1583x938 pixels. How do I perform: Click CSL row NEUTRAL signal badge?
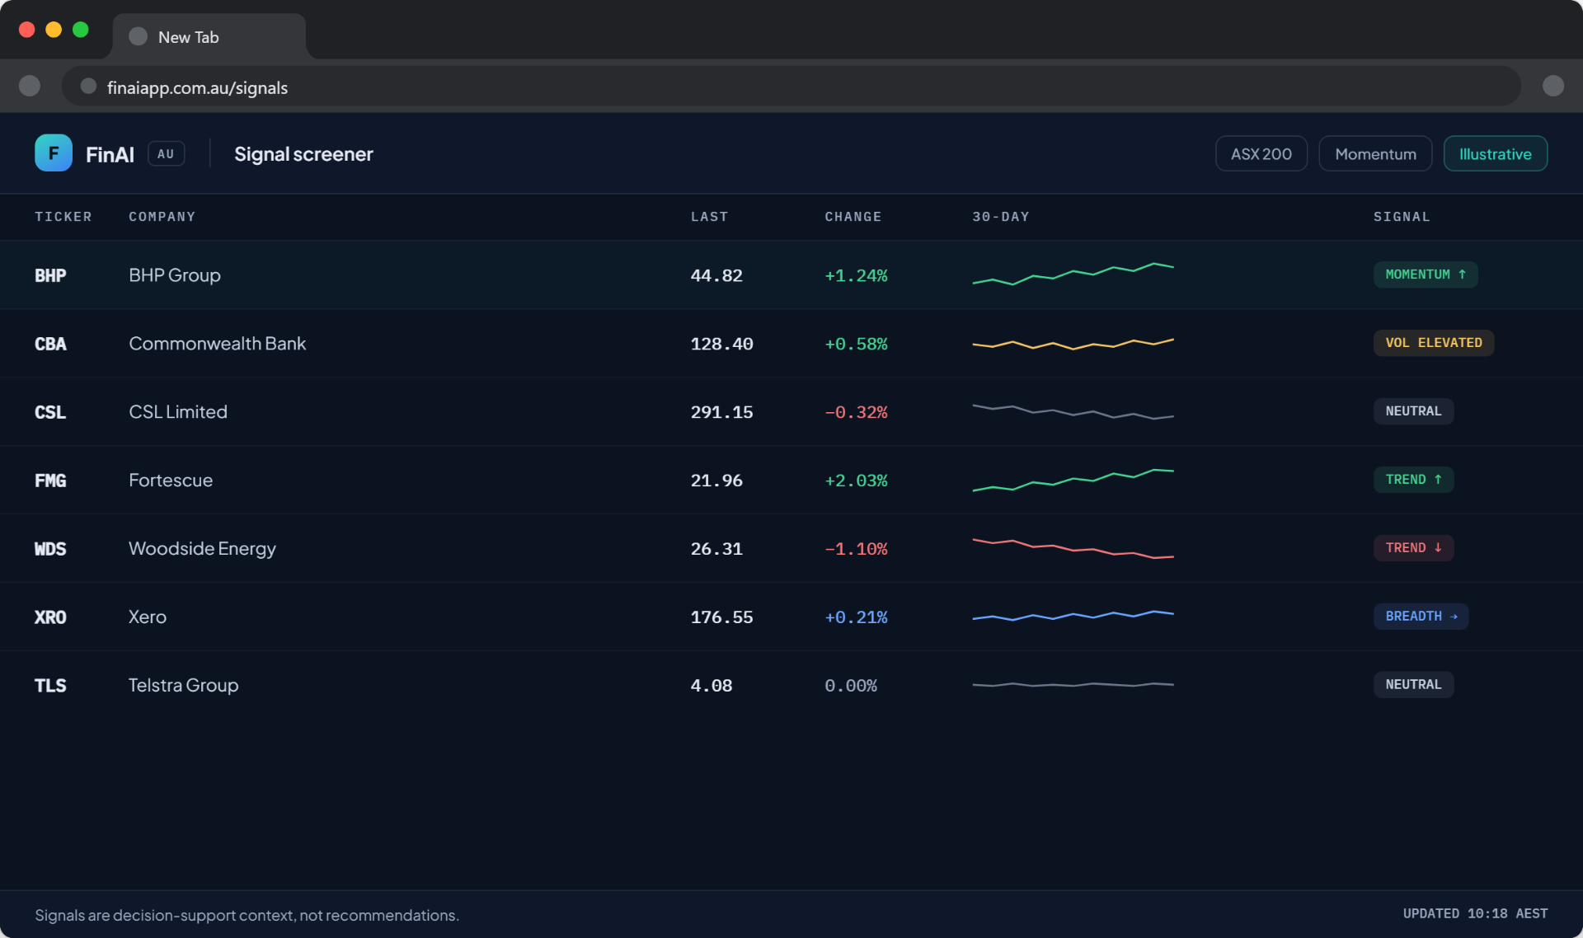coord(1413,411)
